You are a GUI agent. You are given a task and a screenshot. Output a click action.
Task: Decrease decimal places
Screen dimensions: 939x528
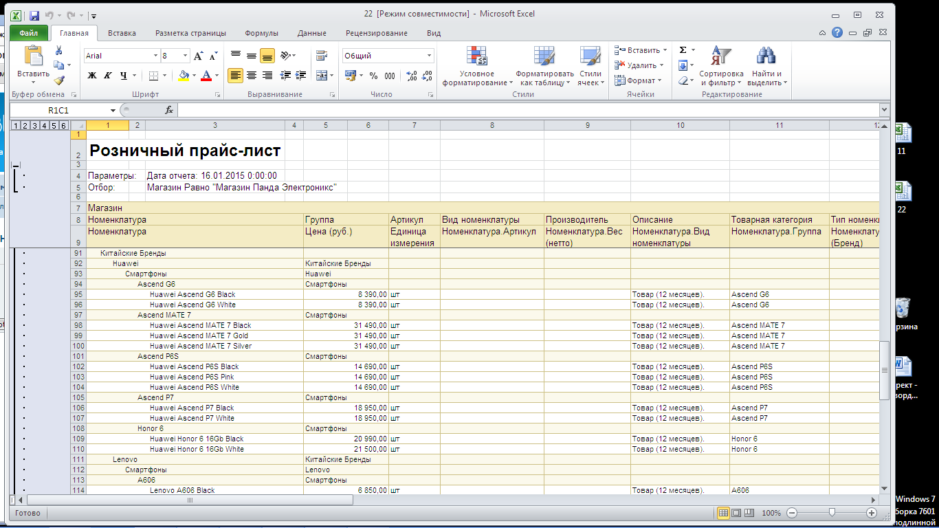[428, 76]
